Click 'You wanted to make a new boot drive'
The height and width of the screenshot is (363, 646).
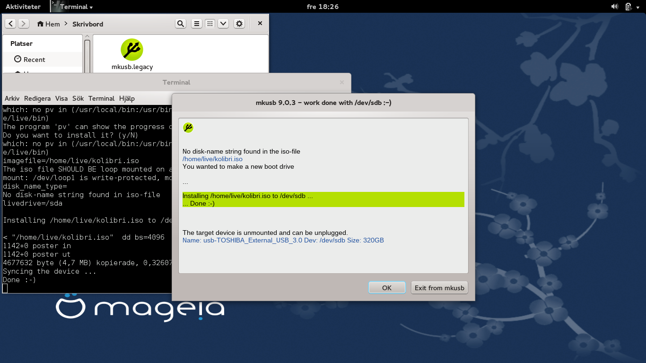[238, 167]
